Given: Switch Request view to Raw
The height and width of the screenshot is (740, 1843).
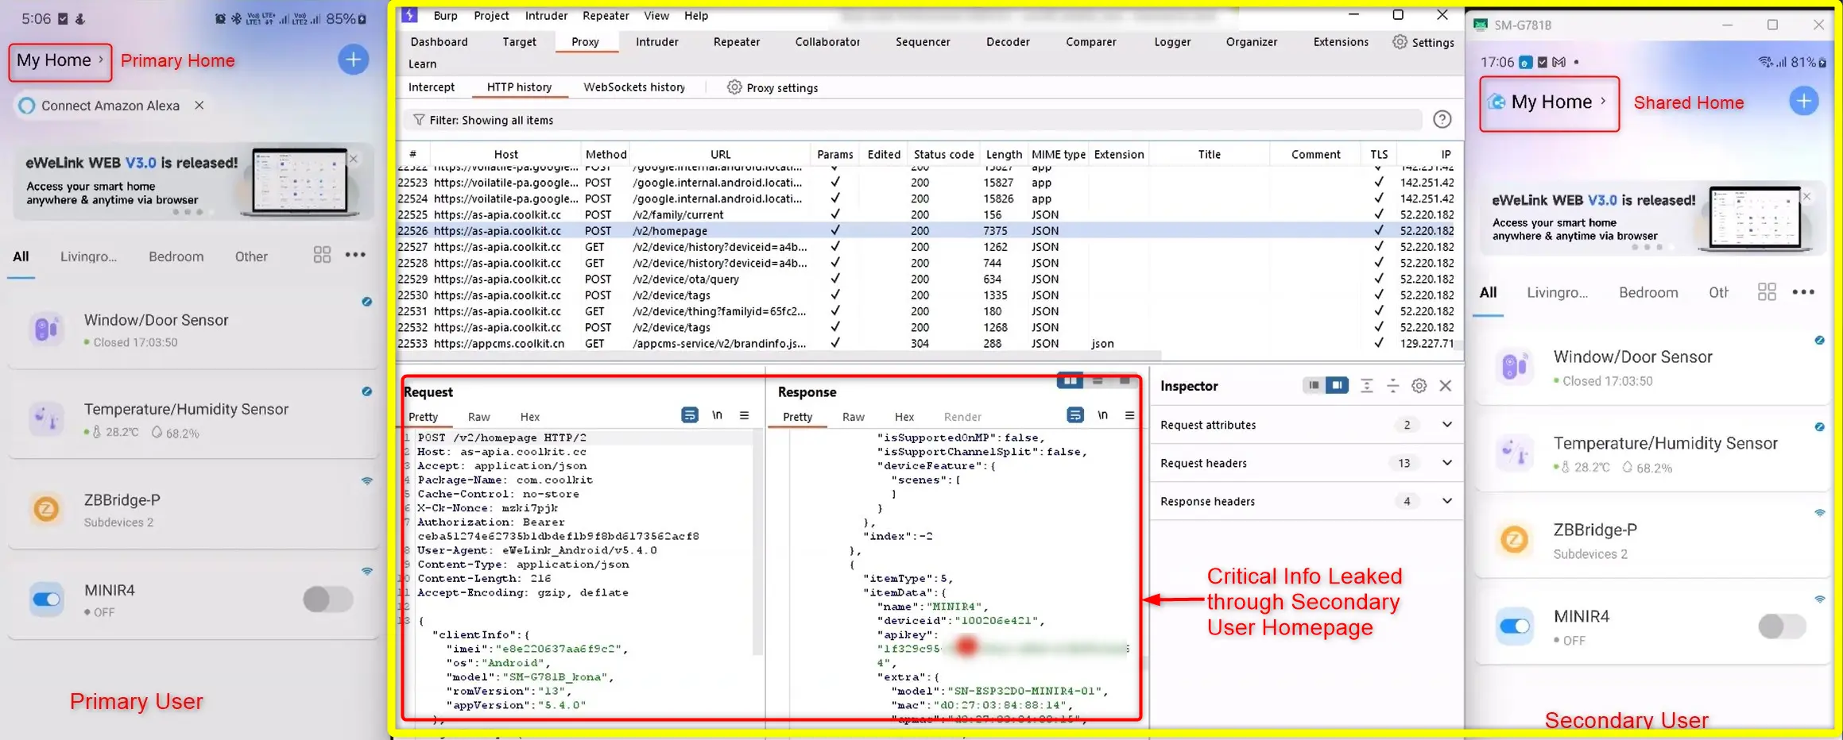Looking at the screenshot, I should click(478, 417).
